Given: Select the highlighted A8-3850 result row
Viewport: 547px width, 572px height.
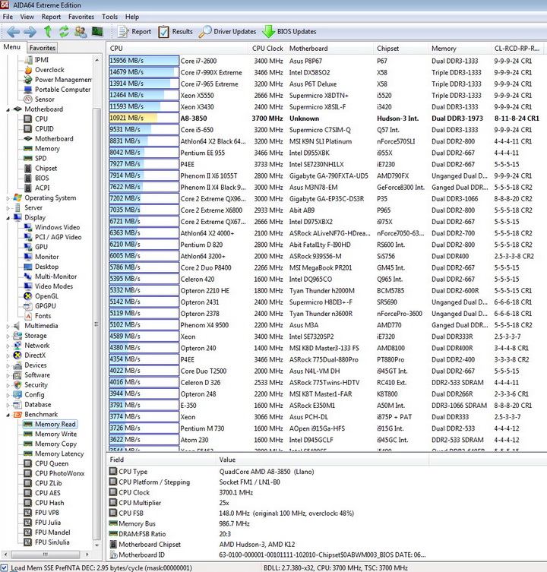Looking at the screenshot, I should [326, 119].
